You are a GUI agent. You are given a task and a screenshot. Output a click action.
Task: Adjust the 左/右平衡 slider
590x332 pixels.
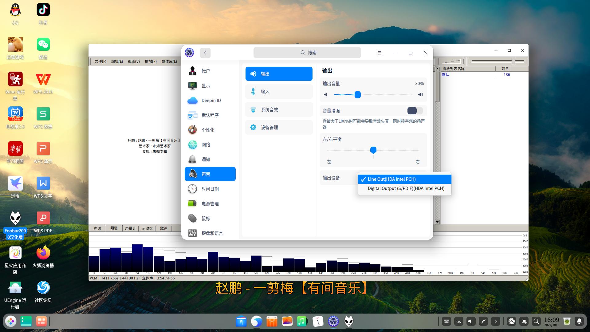[x=373, y=150]
